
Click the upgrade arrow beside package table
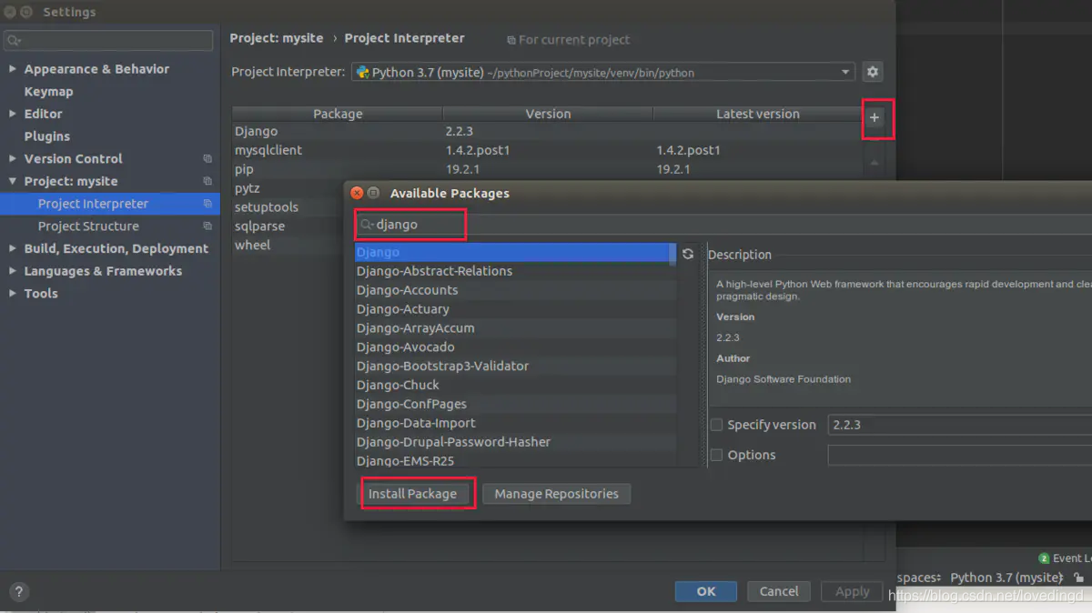pyautogui.click(x=875, y=162)
